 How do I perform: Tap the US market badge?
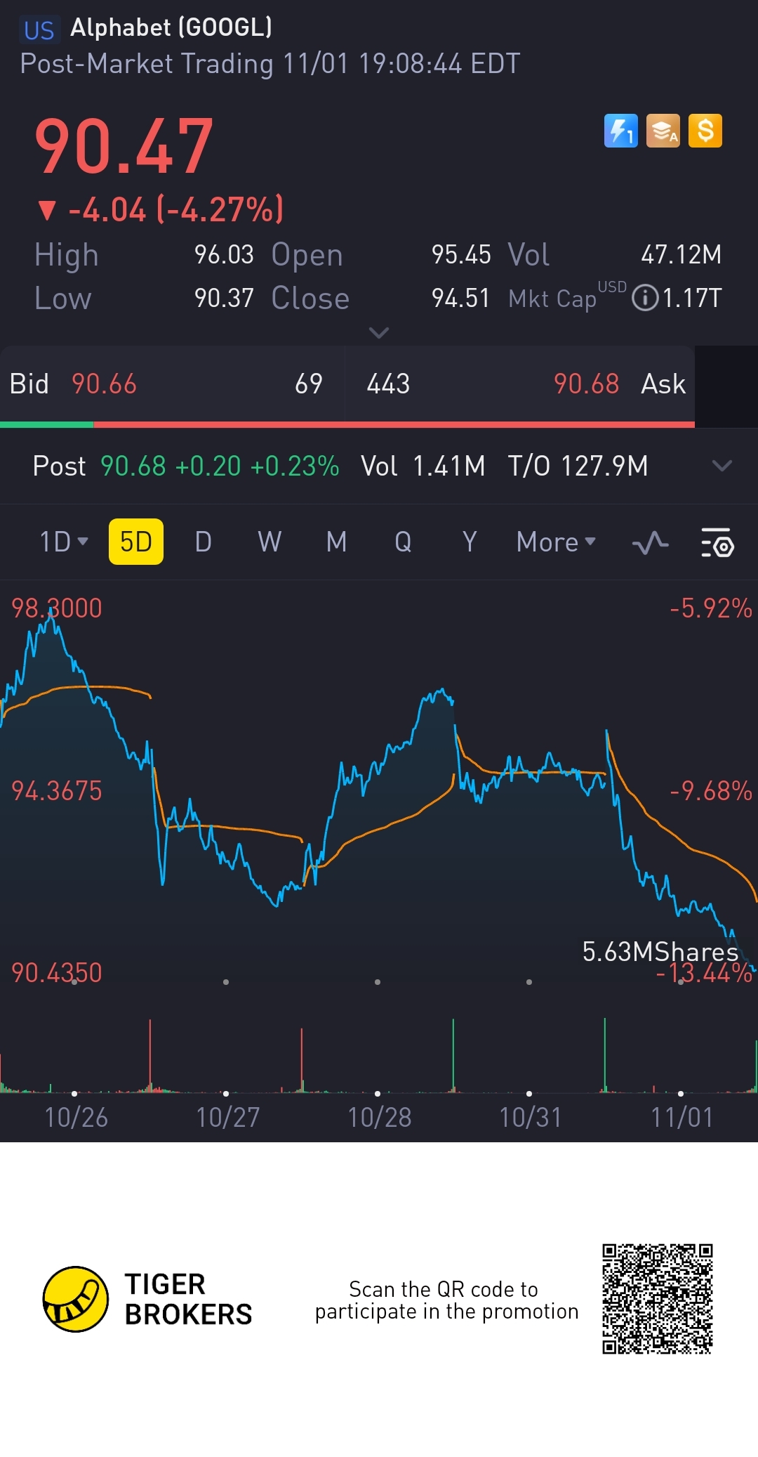pyautogui.click(x=39, y=30)
